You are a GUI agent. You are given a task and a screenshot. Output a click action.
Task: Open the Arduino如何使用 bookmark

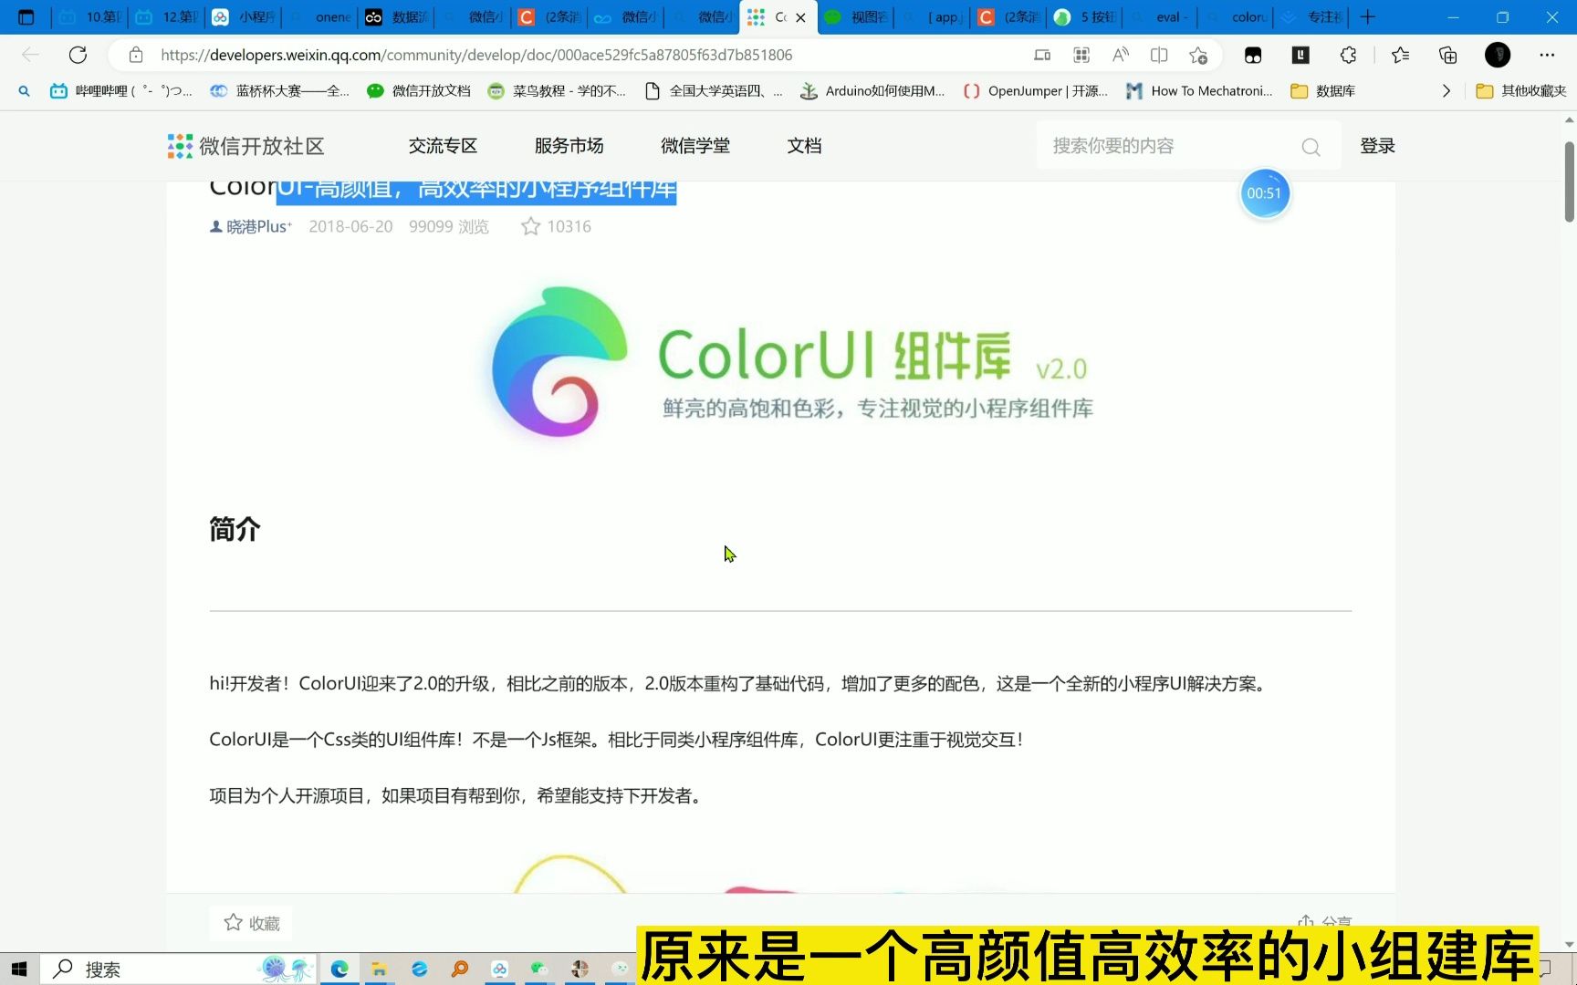(872, 90)
